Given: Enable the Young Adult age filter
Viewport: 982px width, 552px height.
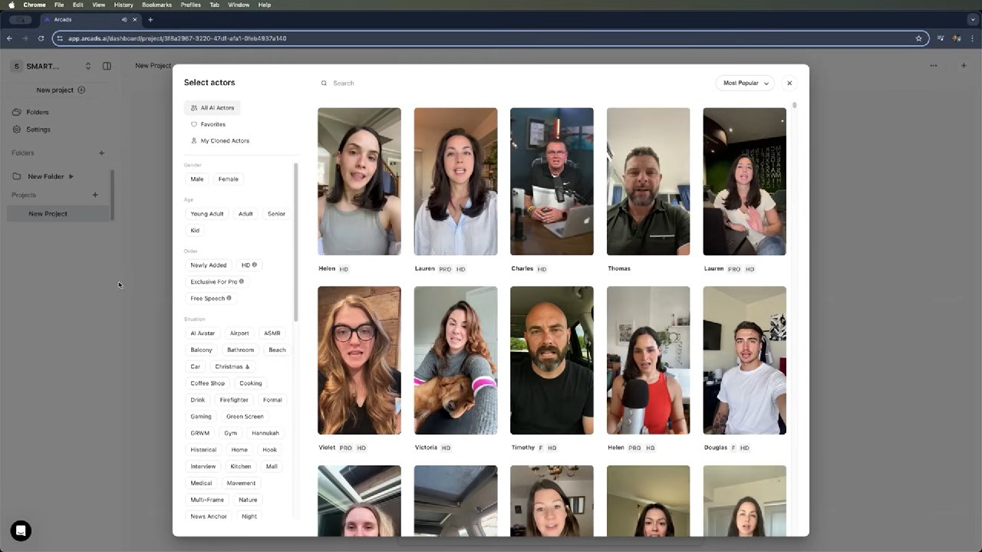Looking at the screenshot, I should pos(207,214).
